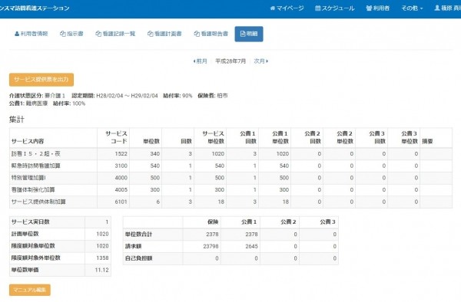461x302 pixels.
Task: Click the 集計 section heading
Action: (x=17, y=120)
